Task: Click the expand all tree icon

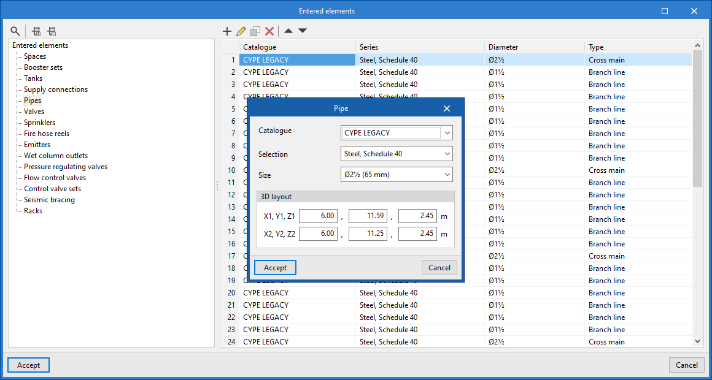Action: point(37,31)
